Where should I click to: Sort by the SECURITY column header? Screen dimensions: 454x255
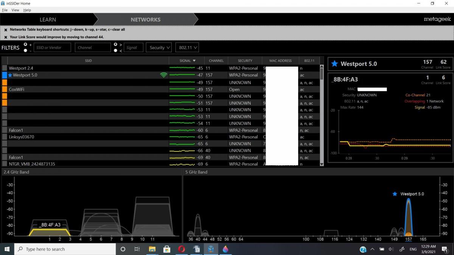click(245, 60)
